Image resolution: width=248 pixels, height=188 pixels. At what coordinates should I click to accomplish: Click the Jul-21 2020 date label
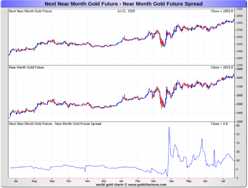pos(126,11)
